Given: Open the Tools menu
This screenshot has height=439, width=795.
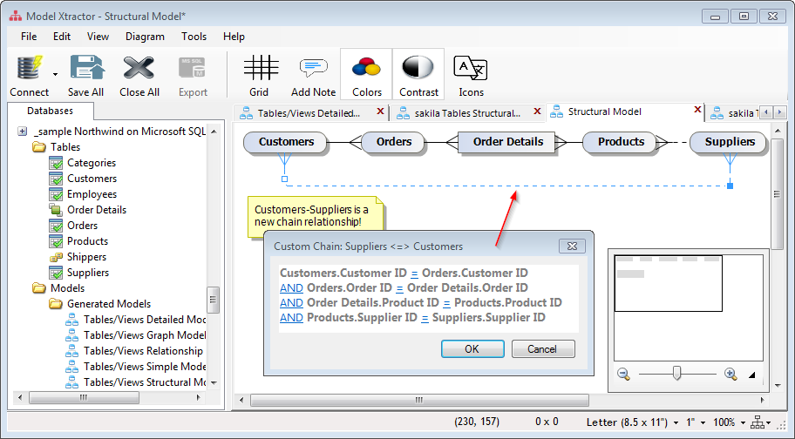Looking at the screenshot, I should (194, 37).
